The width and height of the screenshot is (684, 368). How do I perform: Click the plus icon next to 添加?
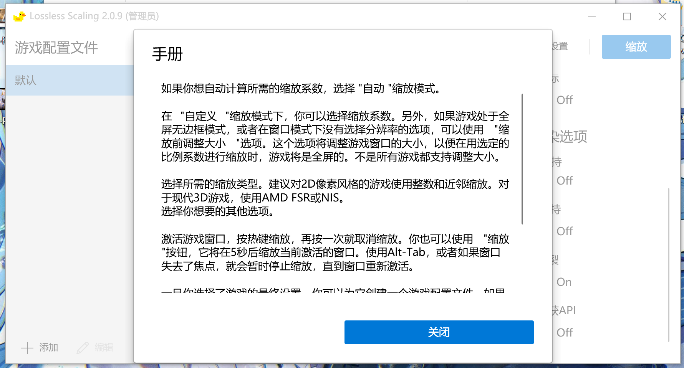coord(27,348)
